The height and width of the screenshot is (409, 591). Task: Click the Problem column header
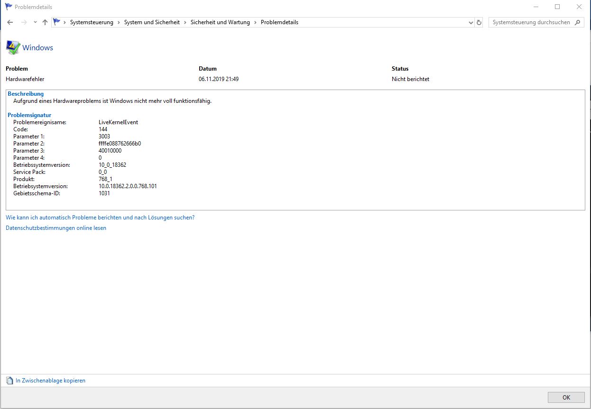coord(17,69)
